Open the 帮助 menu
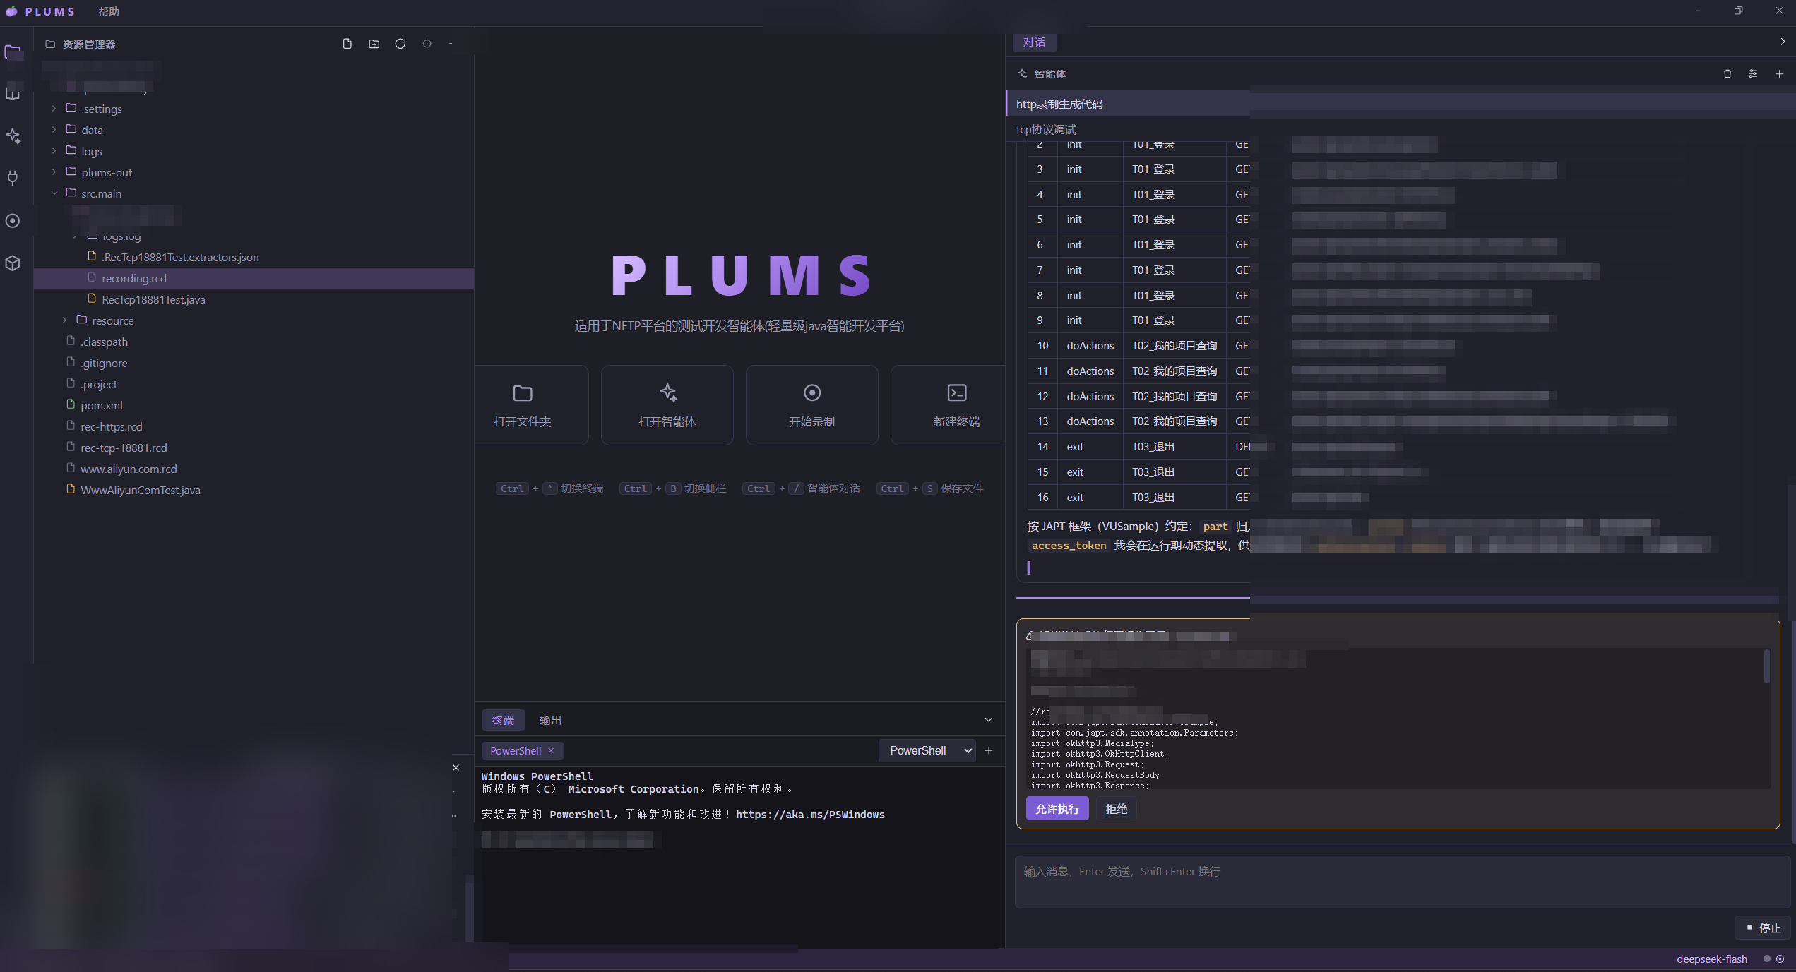Viewport: 1796px width, 972px height. pyautogui.click(x=109, y=11)
